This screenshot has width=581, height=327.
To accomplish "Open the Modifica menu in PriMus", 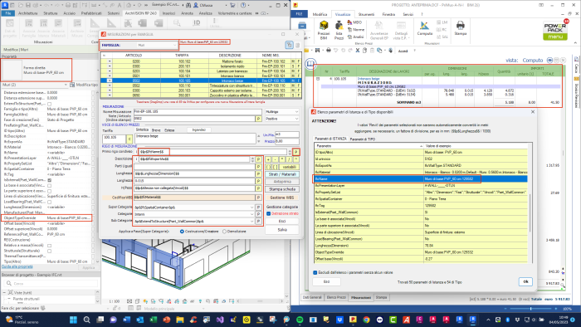I will coord(320,14).
